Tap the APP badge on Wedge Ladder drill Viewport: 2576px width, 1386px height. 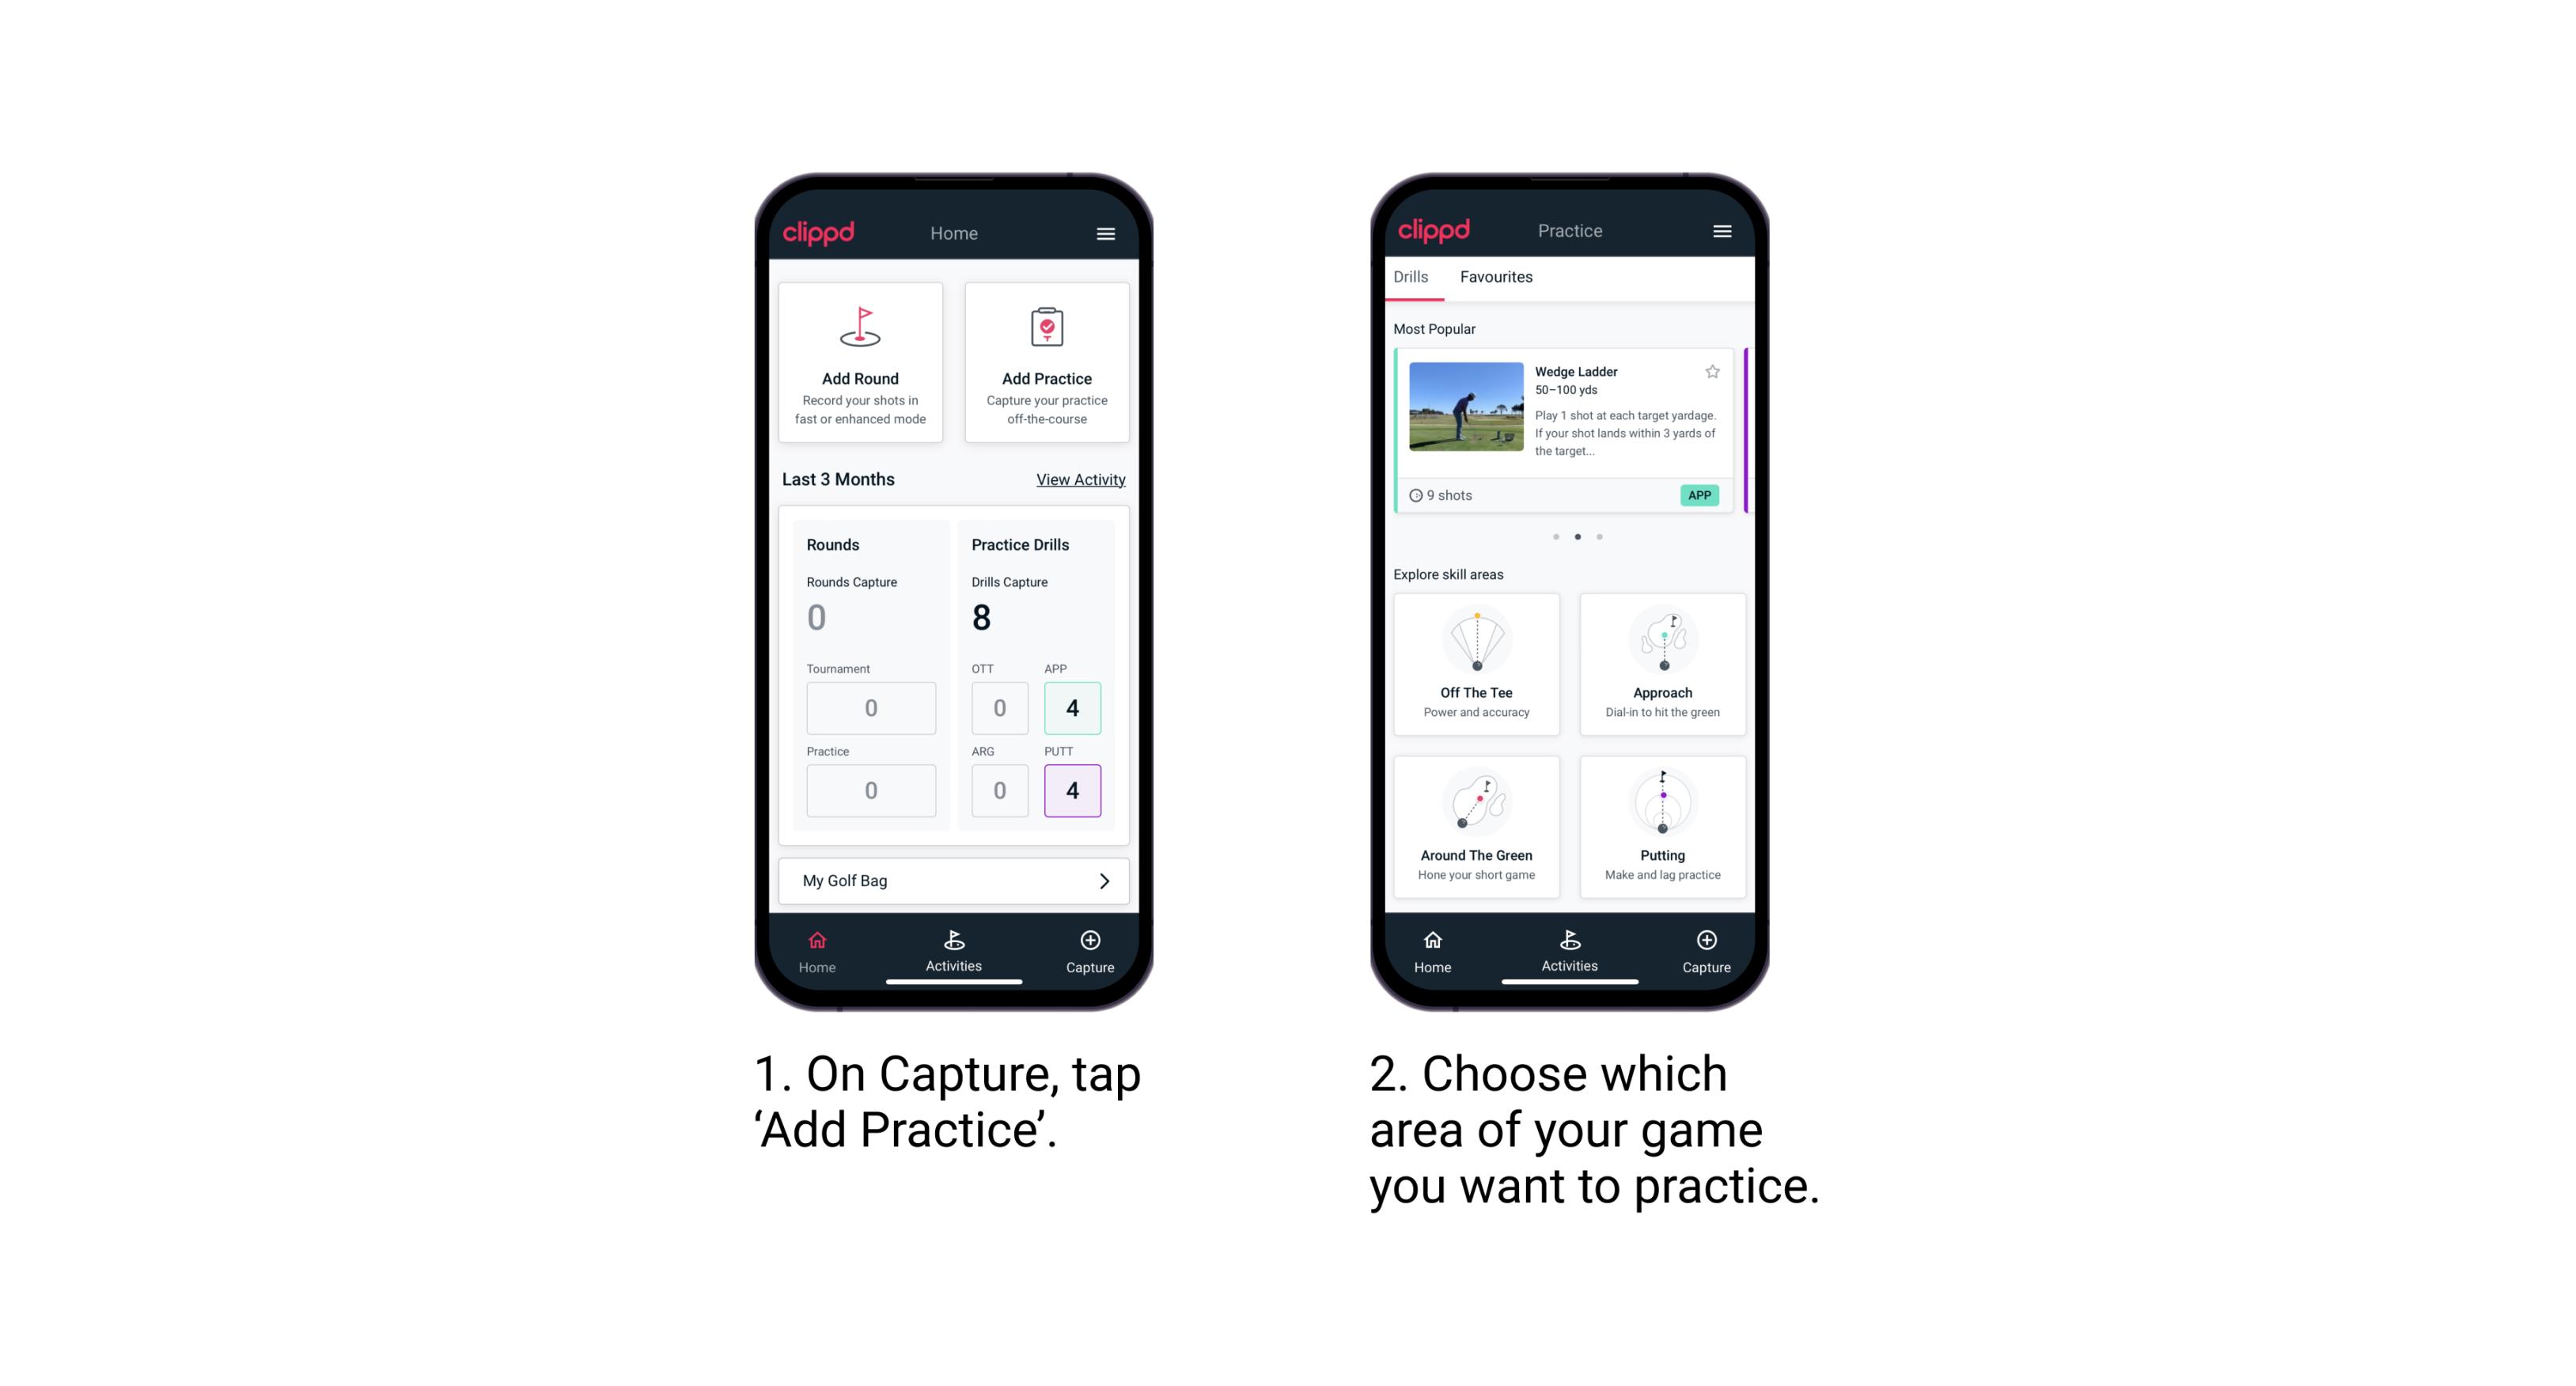pyautogui.click(x=1700, y=494)
